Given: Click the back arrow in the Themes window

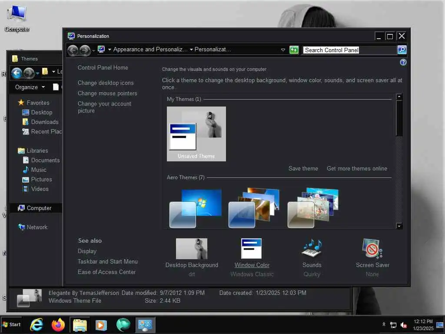Looking at the screenshot, I should click(17, 73).
